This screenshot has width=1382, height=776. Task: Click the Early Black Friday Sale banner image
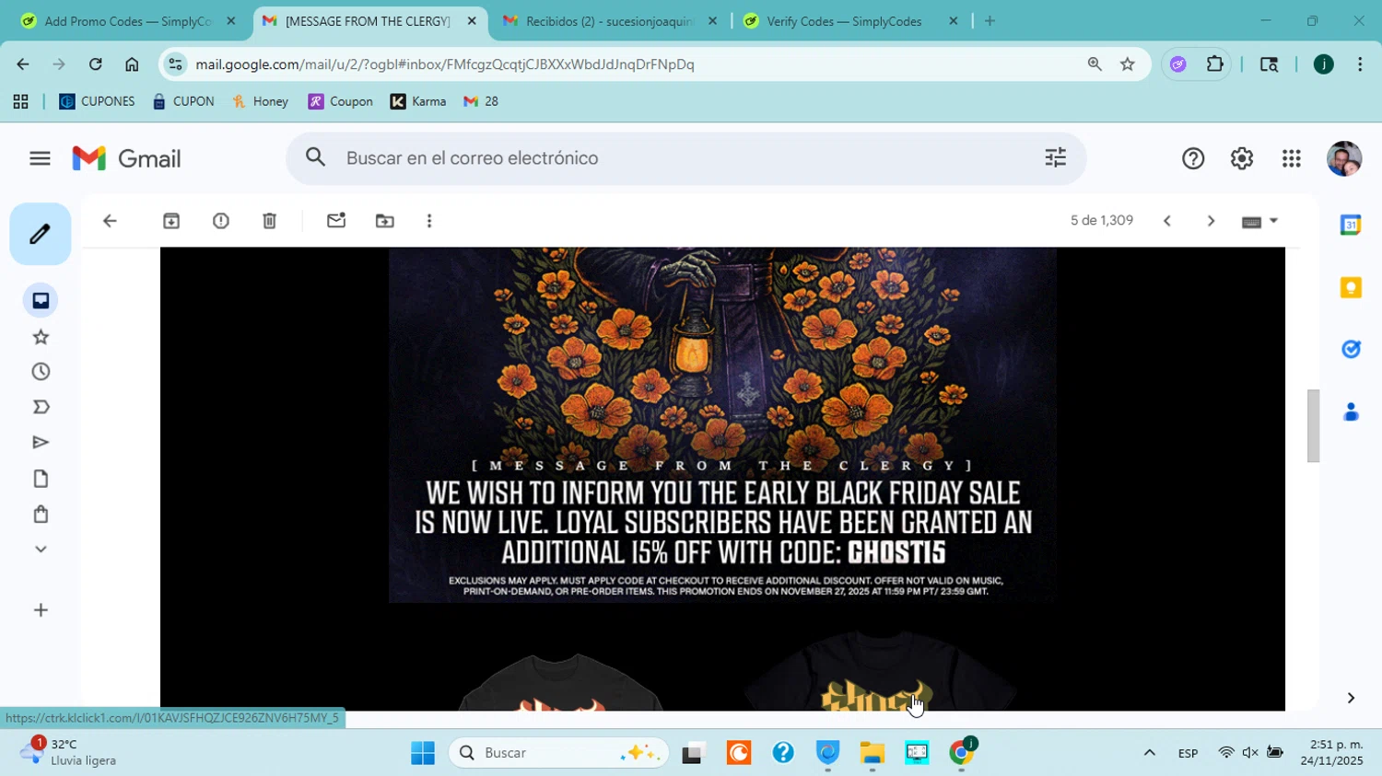click(x=722, y=424)
